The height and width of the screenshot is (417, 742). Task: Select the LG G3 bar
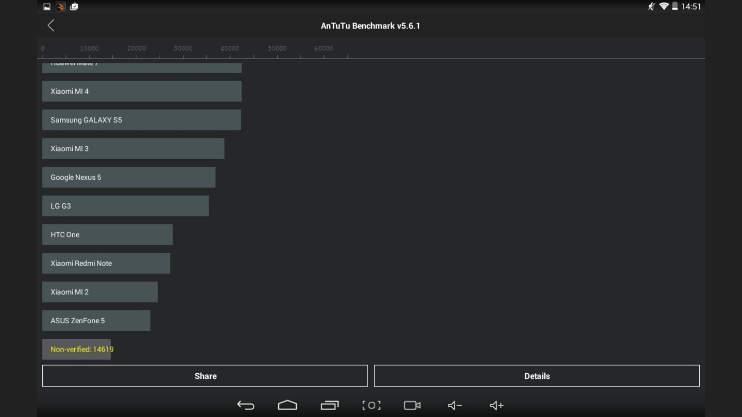point(125,206)
